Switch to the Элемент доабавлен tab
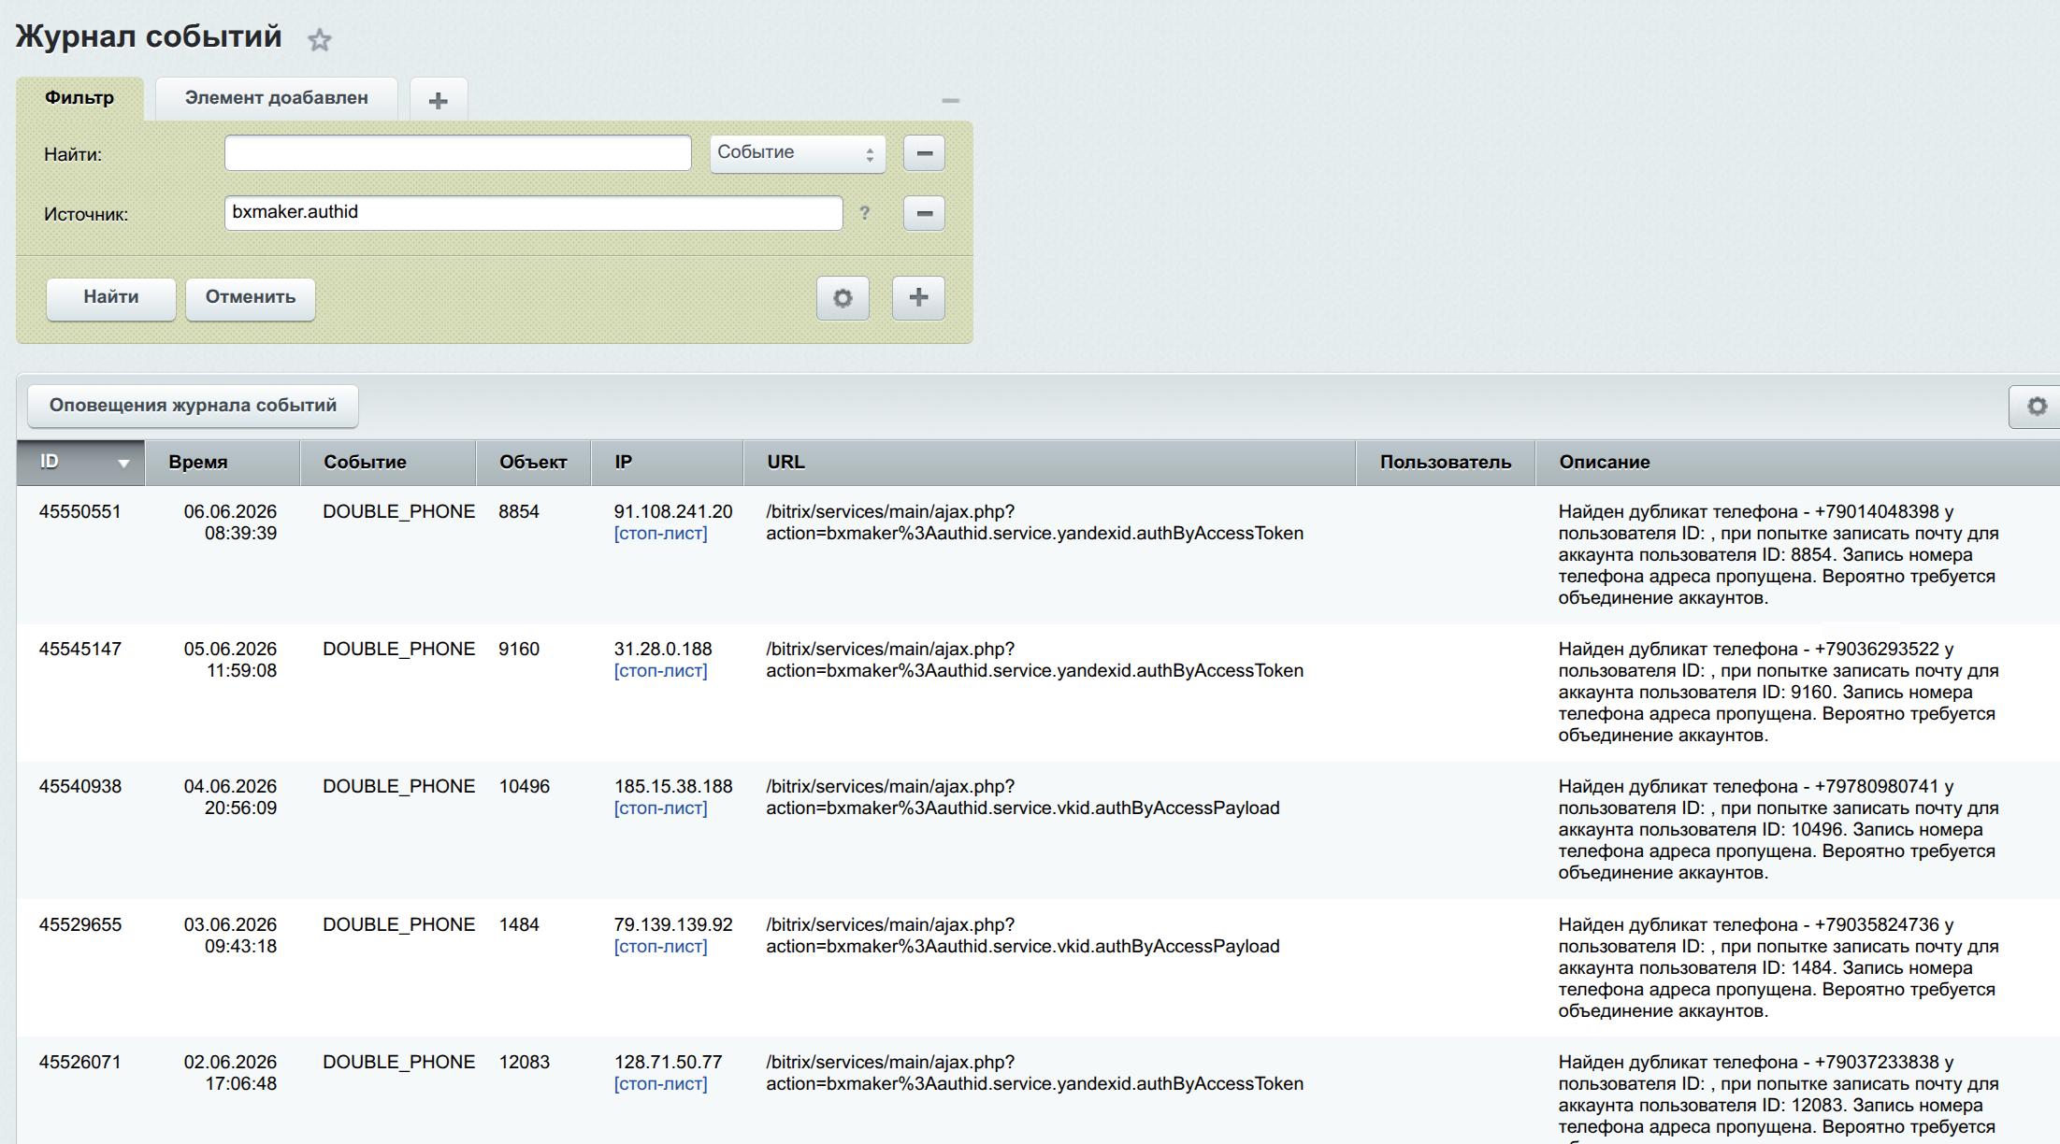The height and width of the screenshot is (1144, 2060). pyautogui.click(x=277, y=98)
